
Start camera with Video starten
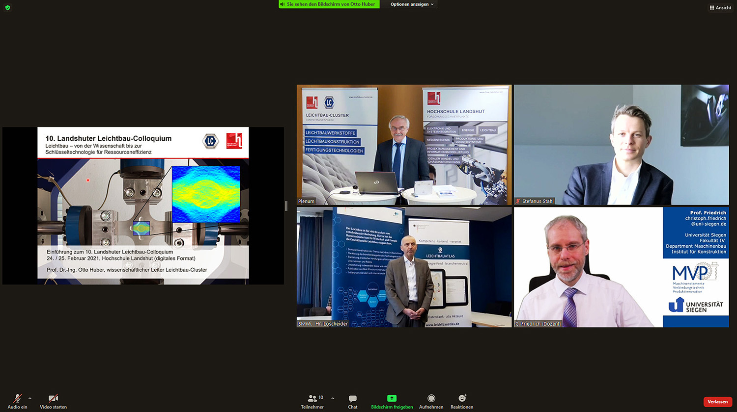[53, 399]
